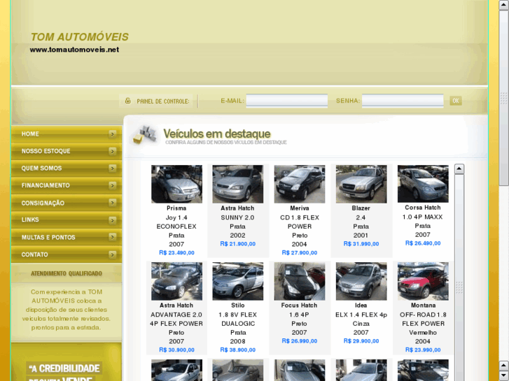This screenshot has height=381, width=509.
Task: Click the arrow icon beside CONTATO
Action: click(112, 254)
